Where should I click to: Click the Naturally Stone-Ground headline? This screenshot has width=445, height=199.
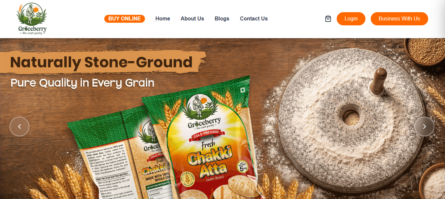(101, 62)
